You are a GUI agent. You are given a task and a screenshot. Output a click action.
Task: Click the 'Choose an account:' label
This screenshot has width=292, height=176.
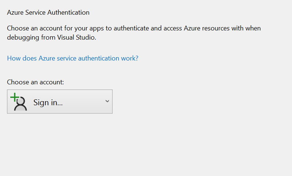click(x=35, y=82)
